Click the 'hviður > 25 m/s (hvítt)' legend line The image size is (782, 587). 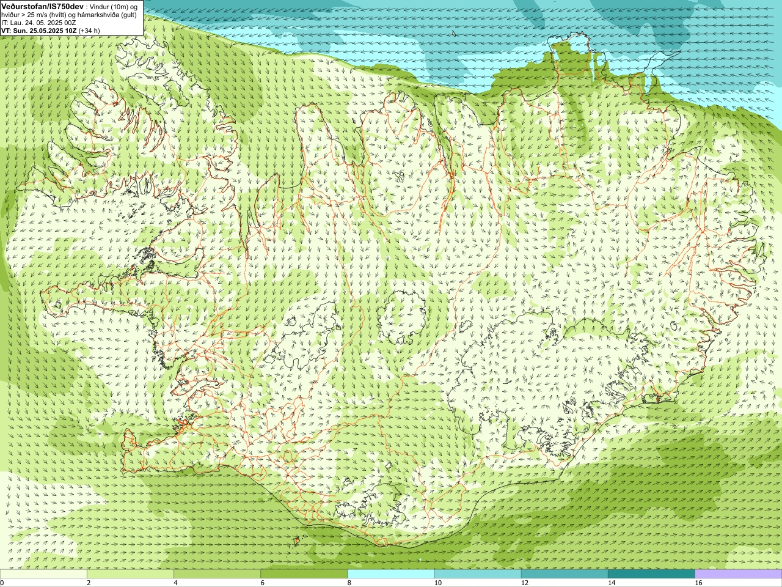click(x=35, y=14)
